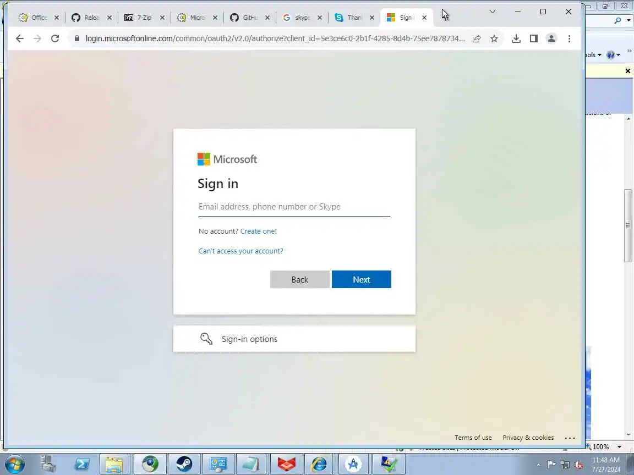Click the key icon beside Sign-in options
Screen dimensions: 634x475
(x=206, y=339)
